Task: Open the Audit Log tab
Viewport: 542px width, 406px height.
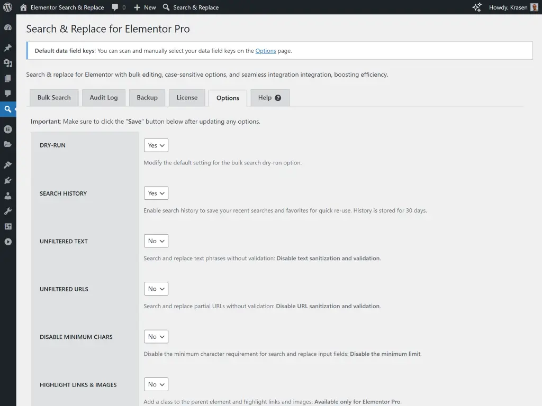Action: 103,98
